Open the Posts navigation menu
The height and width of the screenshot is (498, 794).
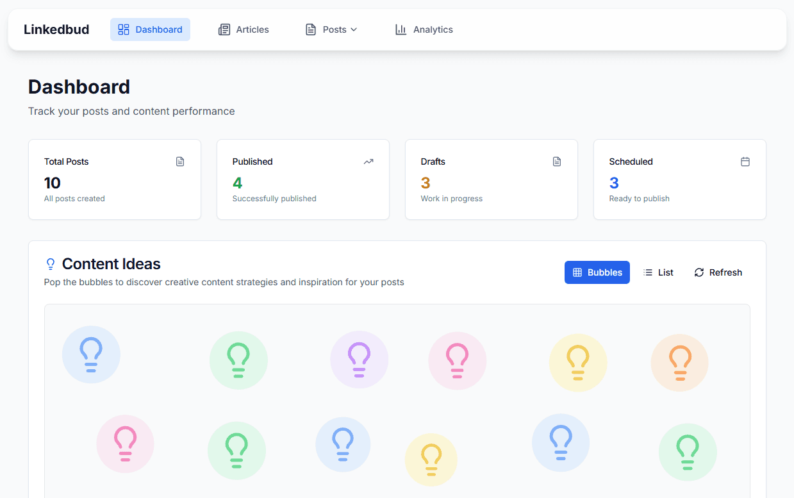tap(331, 29)
